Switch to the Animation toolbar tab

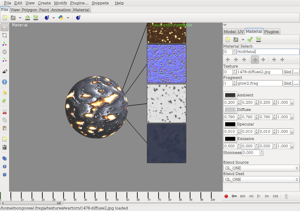click(x=61, y=10)
